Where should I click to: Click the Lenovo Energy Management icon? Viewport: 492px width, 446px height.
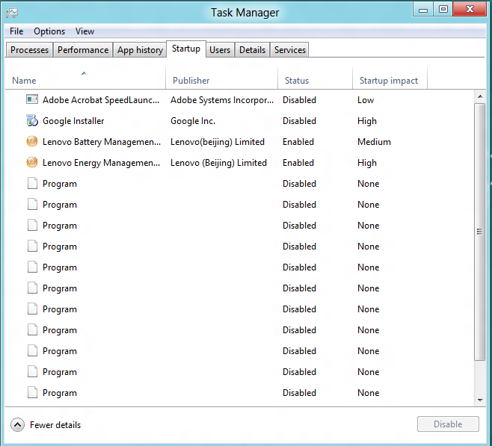[32, 162]
